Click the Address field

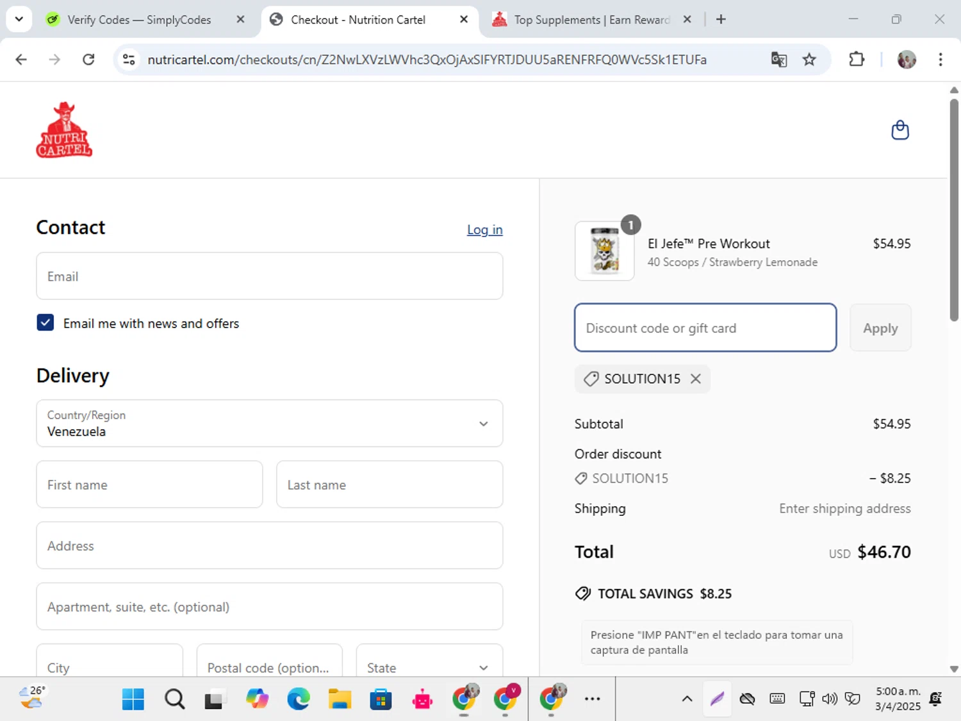pos(269,545)
